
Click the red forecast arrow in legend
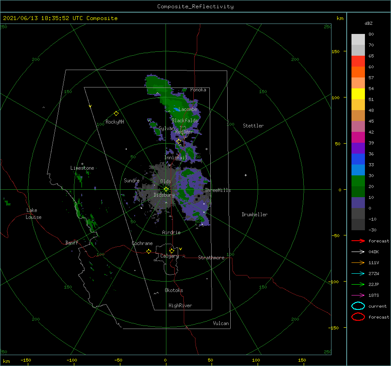[358, 241]
